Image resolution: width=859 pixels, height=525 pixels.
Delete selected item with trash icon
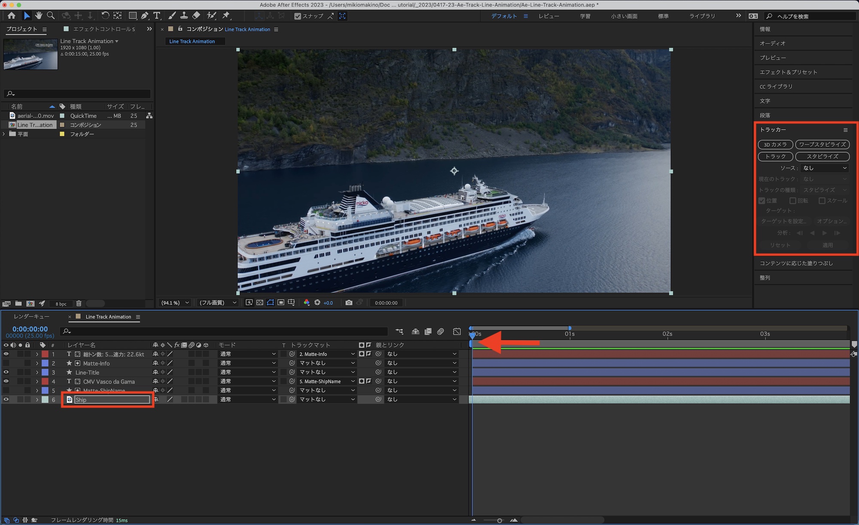coord(79,303)
